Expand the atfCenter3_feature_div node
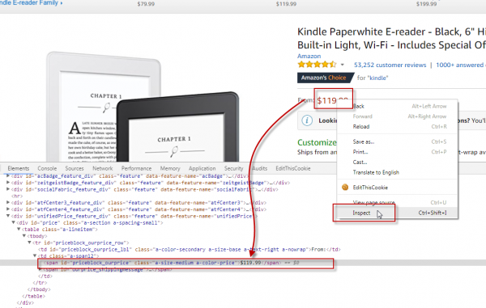 8,203
